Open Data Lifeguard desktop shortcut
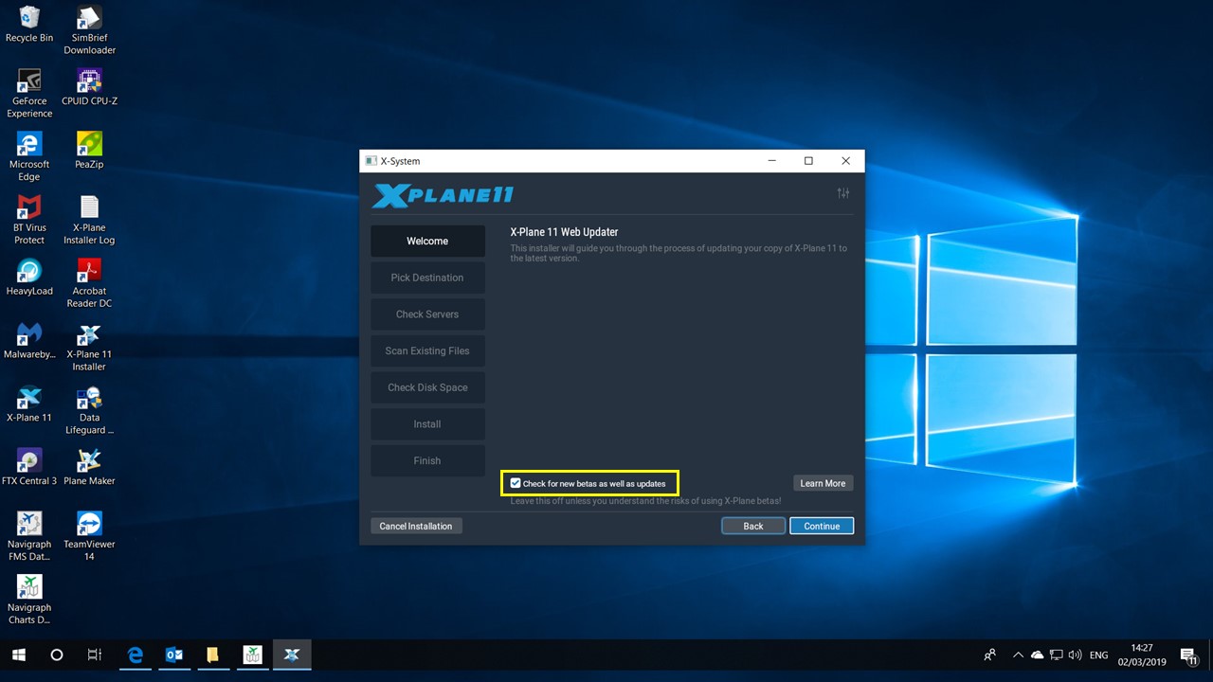Image resolution: width=1213 pixels, height=682 pixels. point(89,410)
